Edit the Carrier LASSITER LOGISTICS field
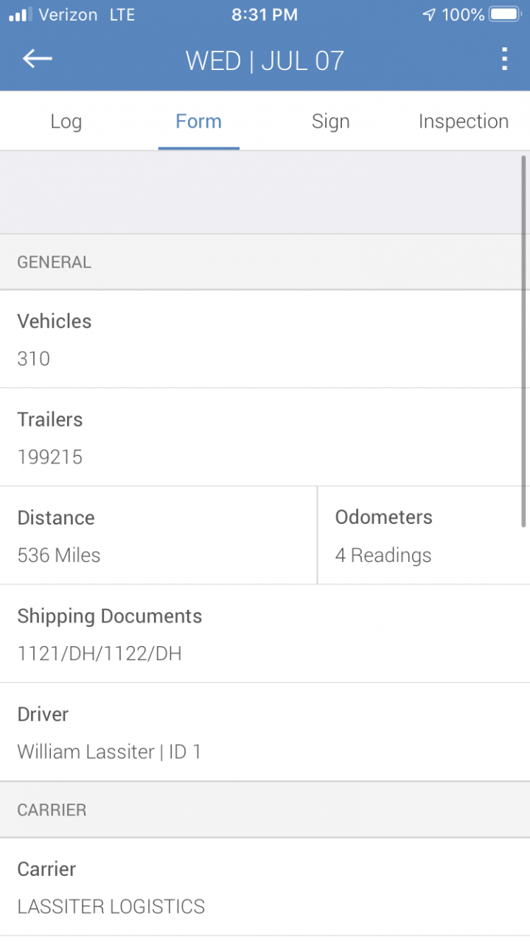 click(x=265, y=887)
